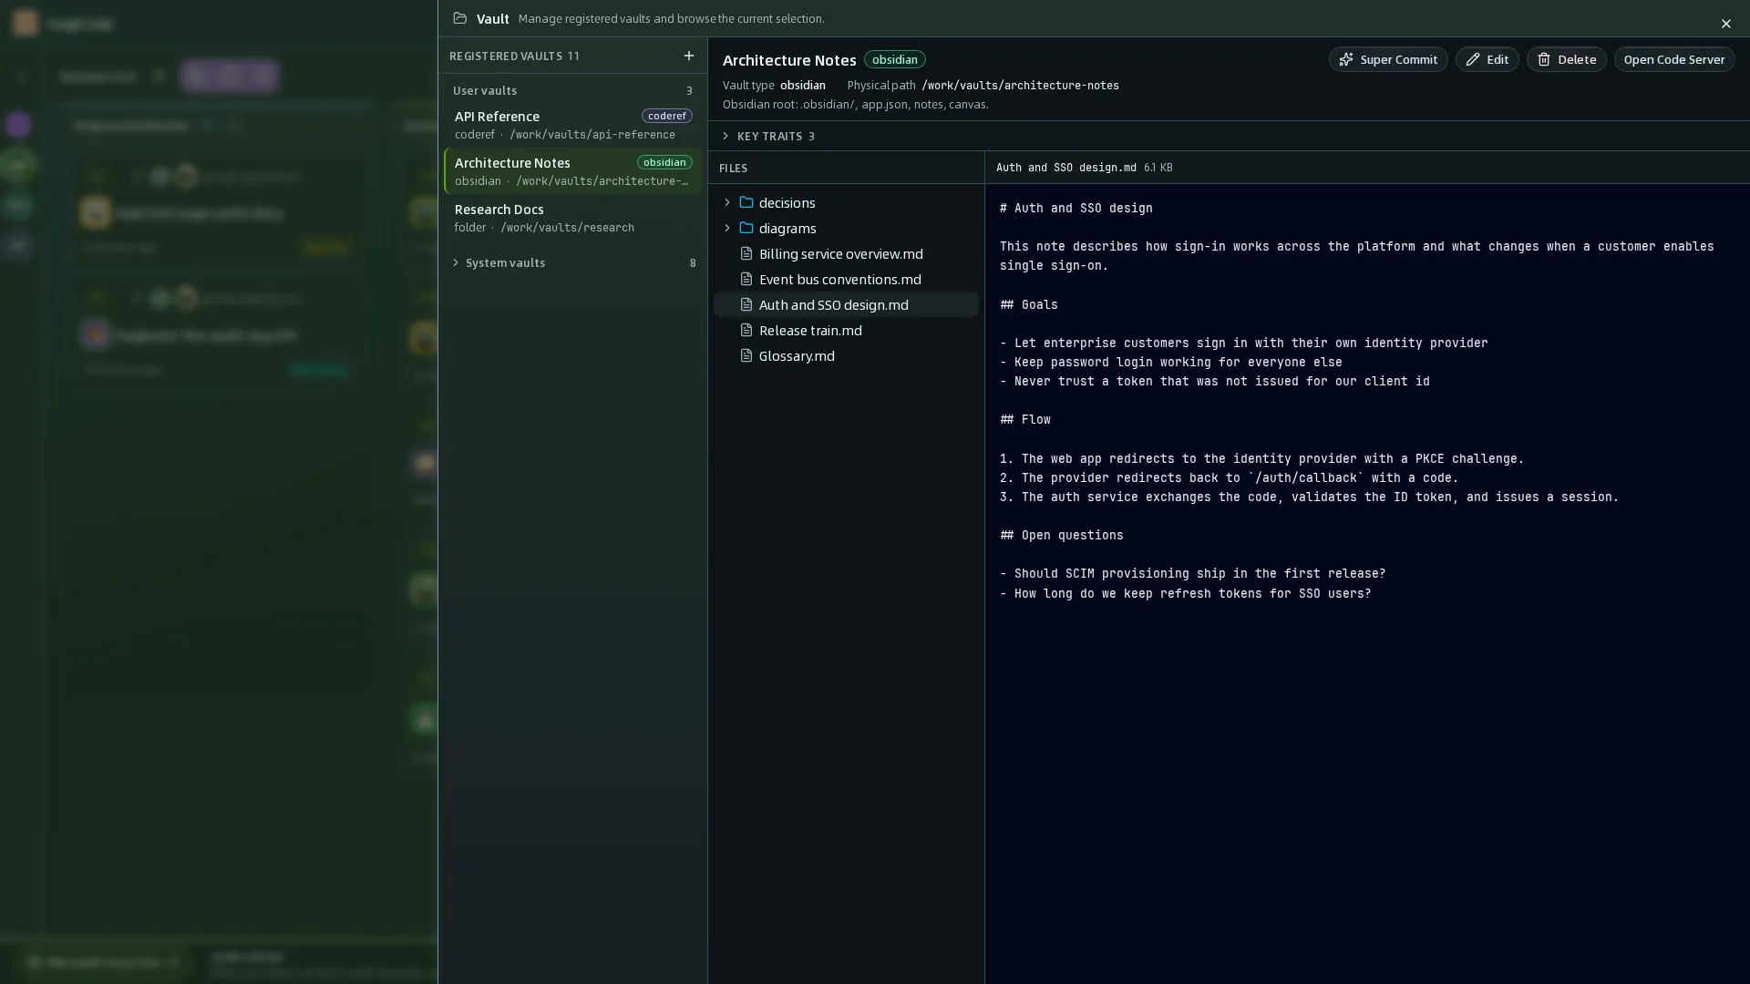This screenshot has width=1750, height=984.
Task: Click the Release train.md document icon
Action: 746,330
